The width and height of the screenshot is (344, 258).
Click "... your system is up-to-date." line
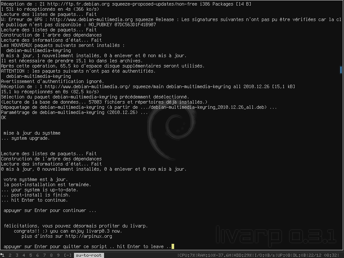pyautogui.click(x=40, y=190)
